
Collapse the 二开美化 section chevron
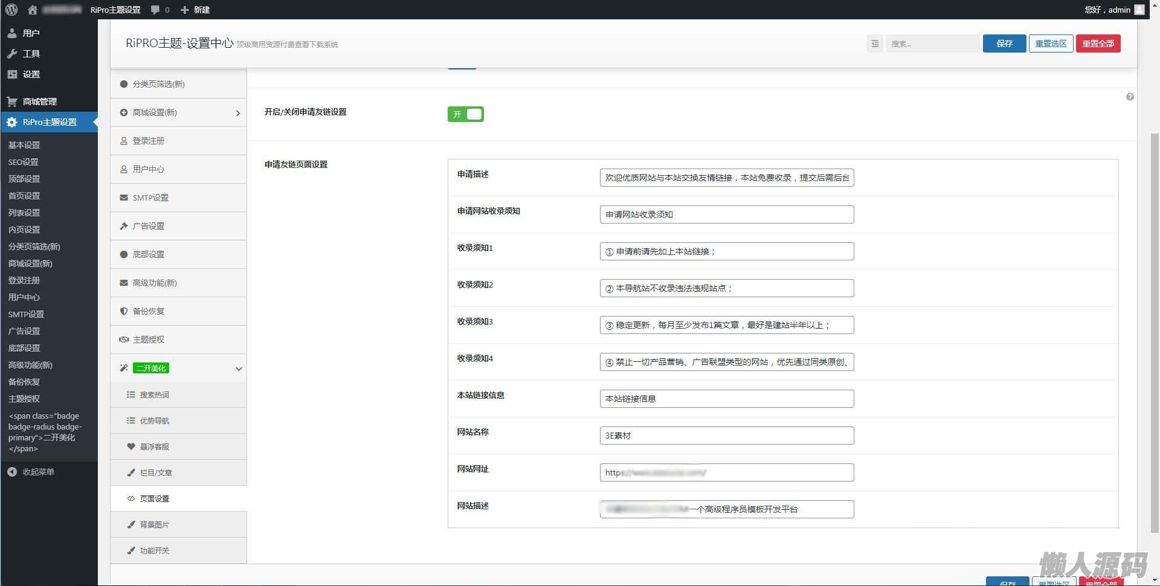click(239, 369)
